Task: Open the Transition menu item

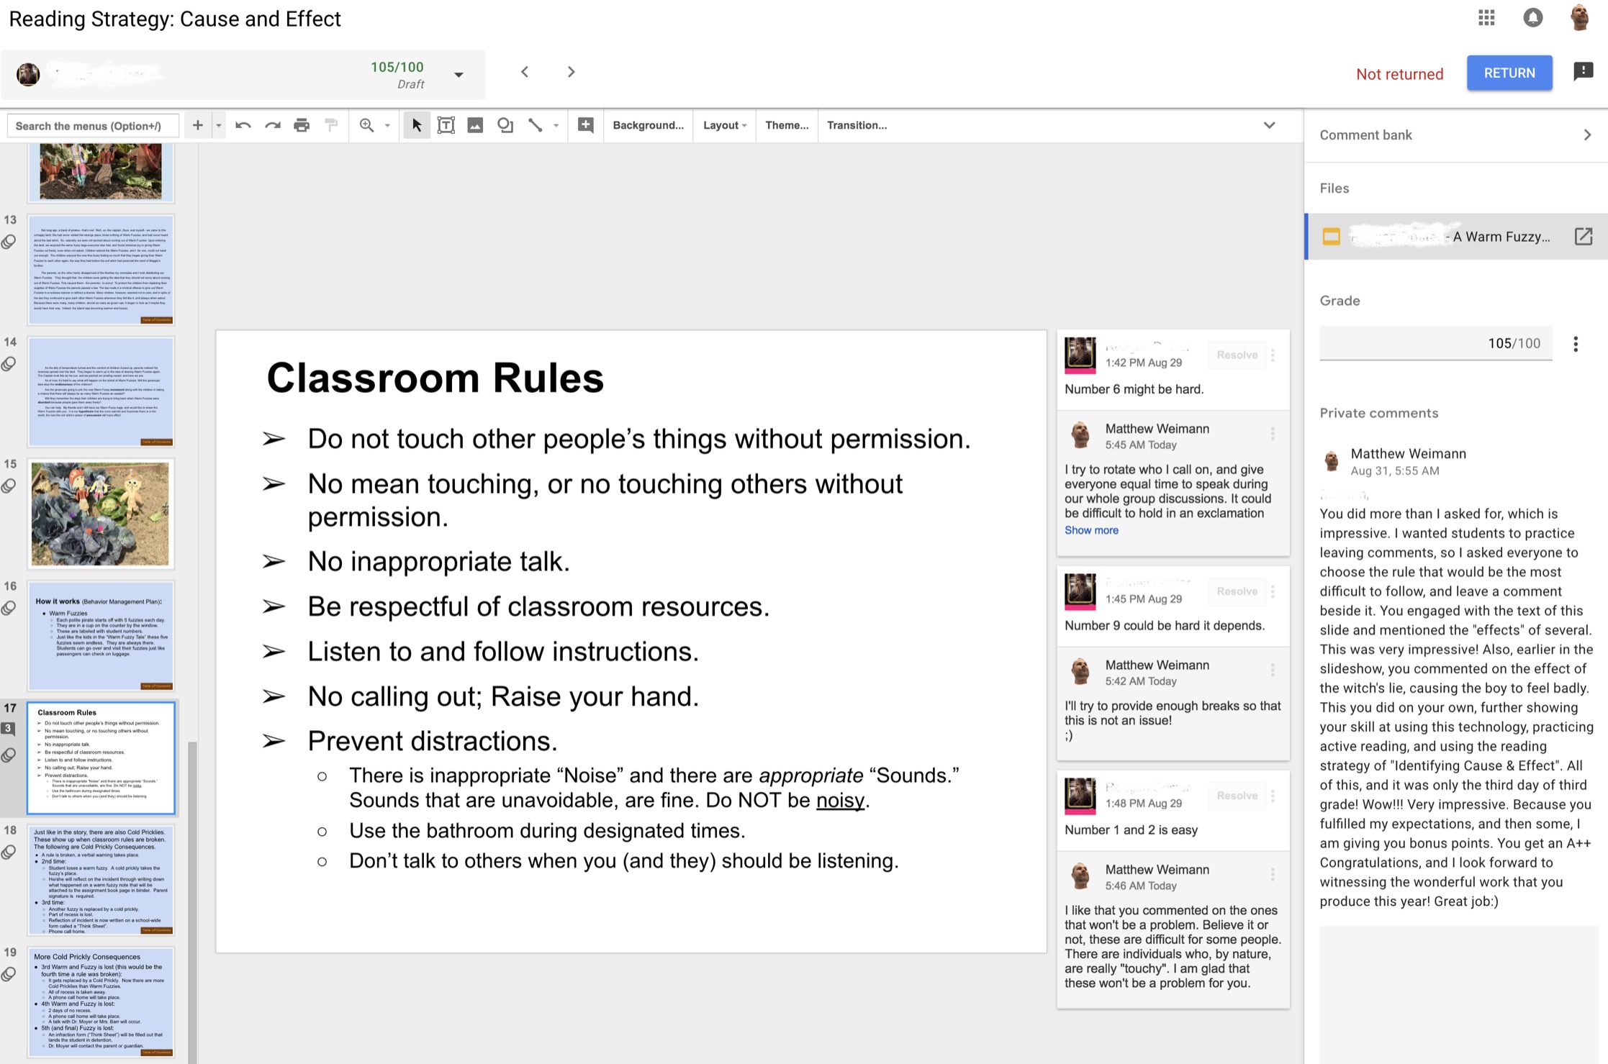Action: [x=857, y=125]
